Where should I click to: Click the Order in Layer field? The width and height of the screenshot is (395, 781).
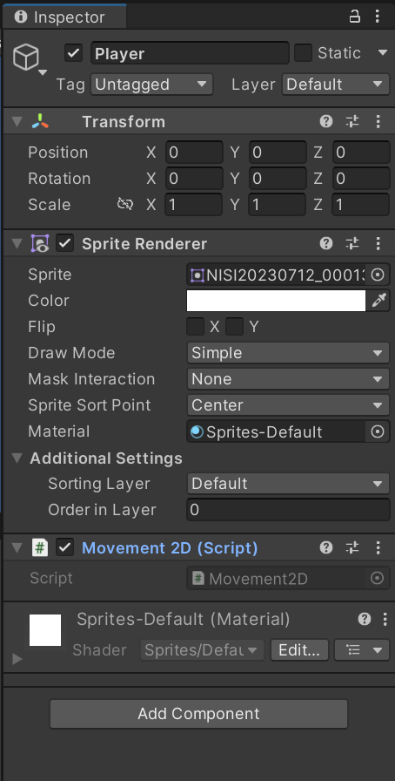[288, 510]
